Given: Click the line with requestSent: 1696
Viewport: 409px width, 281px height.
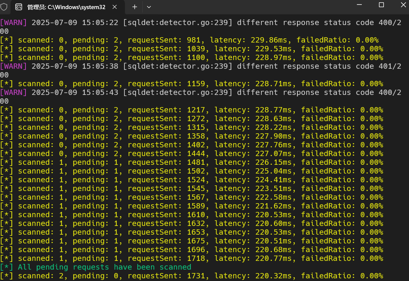Looking at the screenshot, I should (192, 250).
